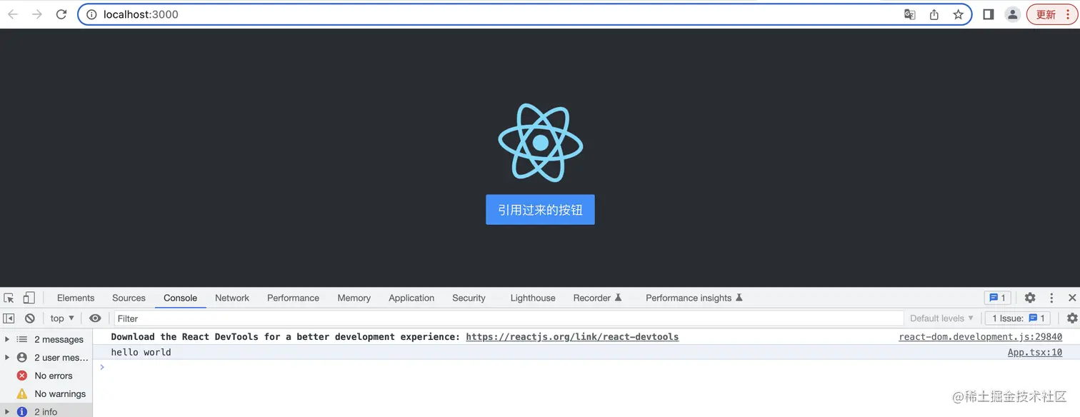Select the No errors sidebar filter
This screenshot has width=1080, height=417.
click(46, 376)
